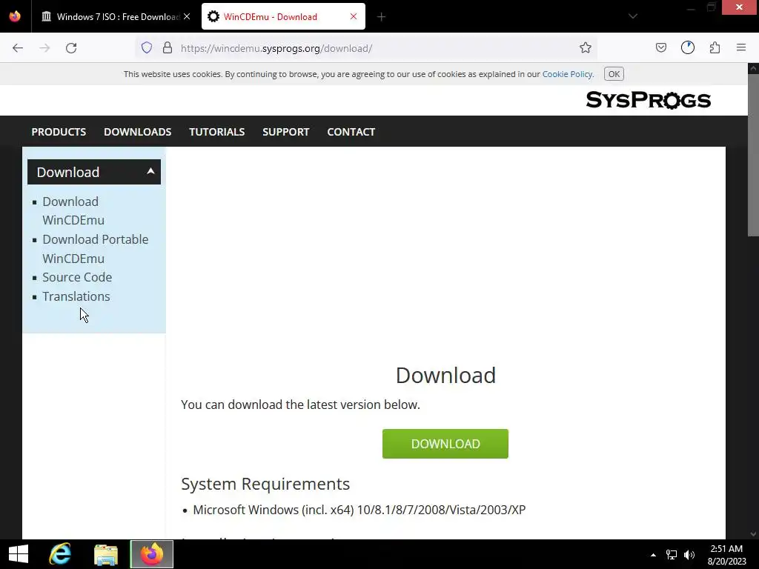Screen dimensions: 759x569
Task: Open the extensions puzzle icon
Action: (x=715, y=47)
